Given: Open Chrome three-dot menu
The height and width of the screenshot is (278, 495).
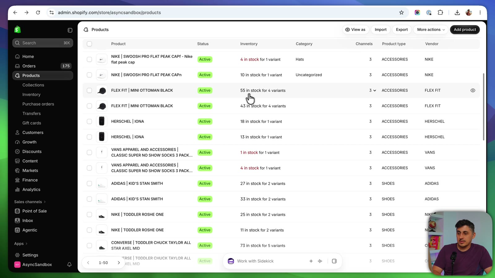Looking at the screenshot, I should tap(480, 13).
